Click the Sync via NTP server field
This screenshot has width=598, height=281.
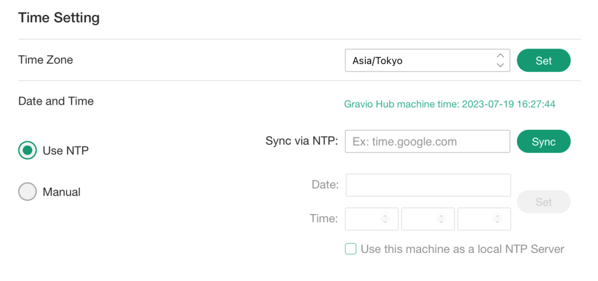pyautogui.click(x=427, y=142)
